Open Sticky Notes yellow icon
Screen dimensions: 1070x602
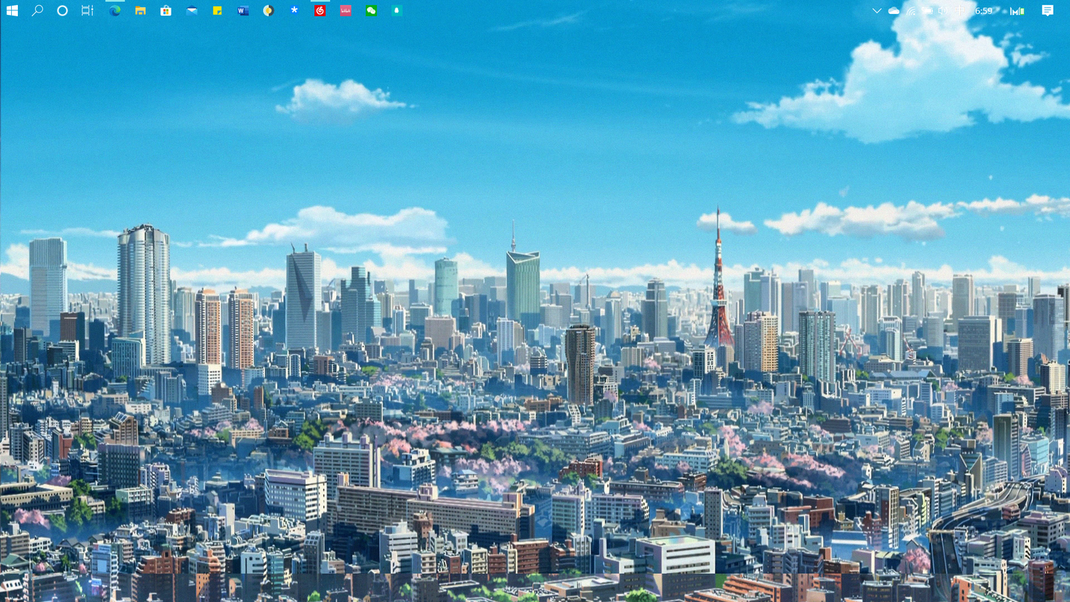pos(217,10)
